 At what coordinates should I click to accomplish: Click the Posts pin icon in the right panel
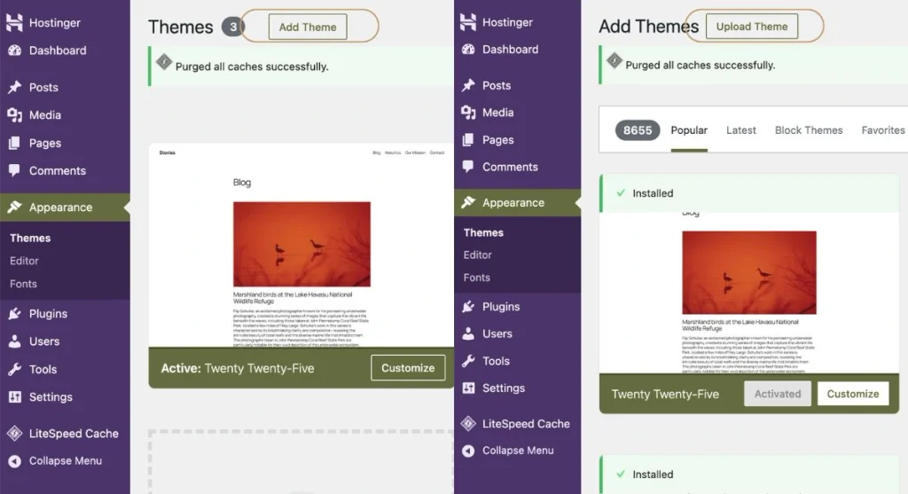tap(468, 85)
